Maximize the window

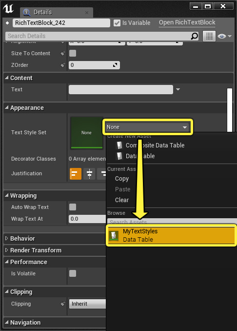pyautogui.click(x=208, y=6)
